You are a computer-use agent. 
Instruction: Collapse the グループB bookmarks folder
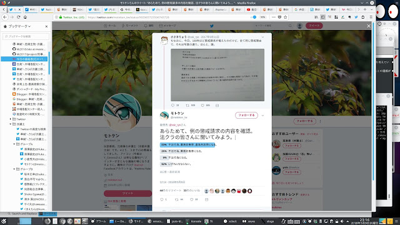tap(14, 169)
